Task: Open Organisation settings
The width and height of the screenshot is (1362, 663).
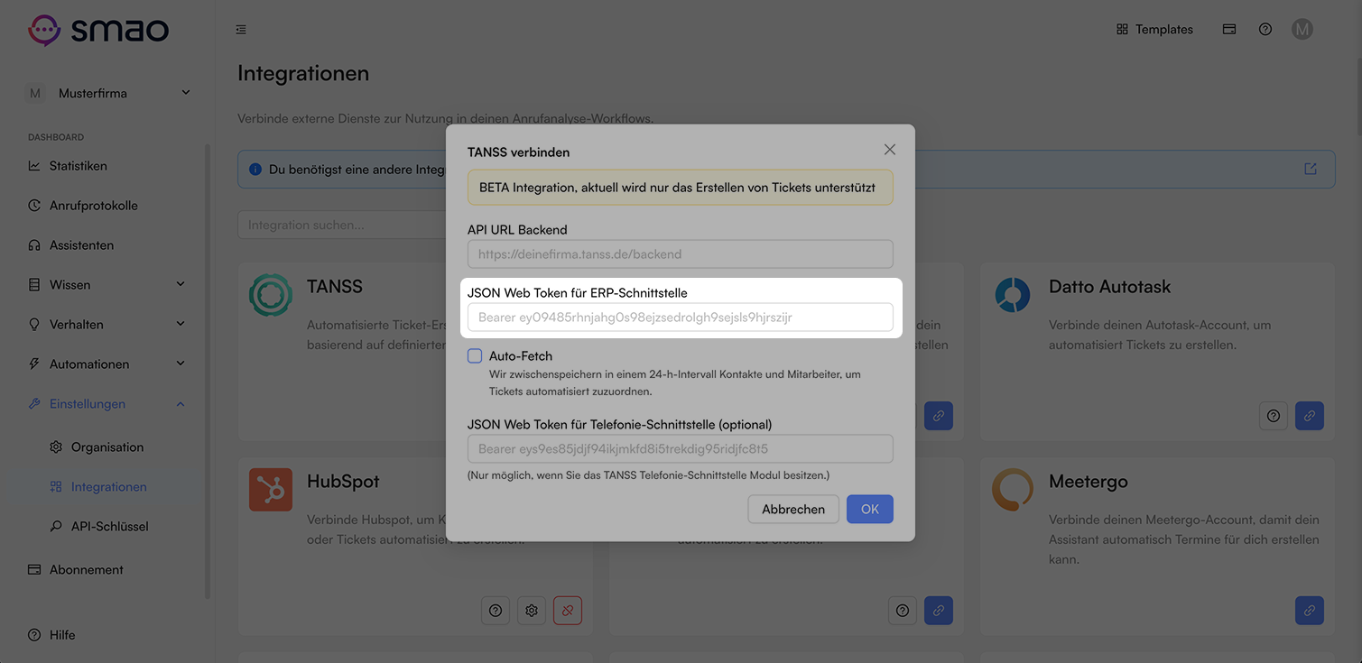Action: 108,447
